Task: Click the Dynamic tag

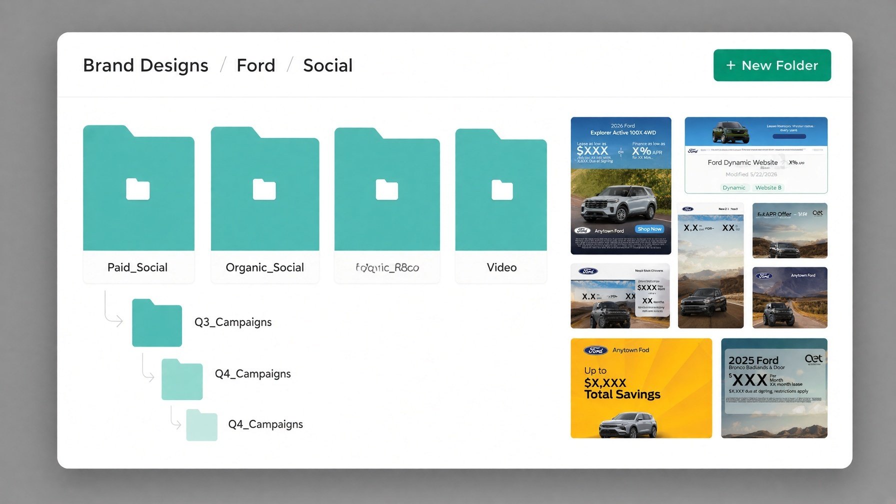Action: pyautogui.click(x=734, y=187)
